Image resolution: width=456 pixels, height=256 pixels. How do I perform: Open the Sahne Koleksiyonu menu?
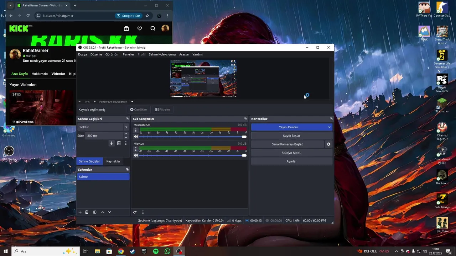pyautogui.click(x=162, y=54)
